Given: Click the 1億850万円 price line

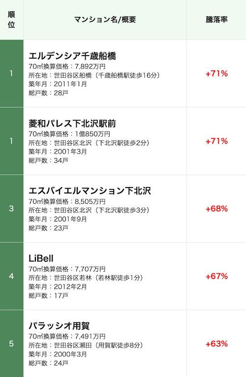Looking at the screenshot, I should [x=69, y=134].
